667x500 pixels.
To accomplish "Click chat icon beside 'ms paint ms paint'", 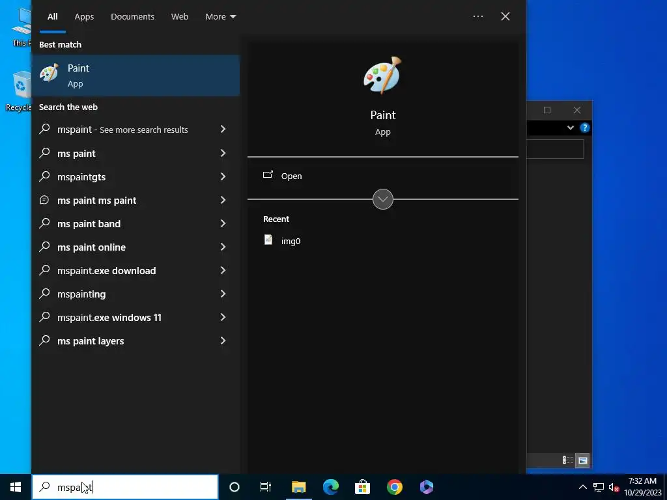I will click(x=44, y=200).
